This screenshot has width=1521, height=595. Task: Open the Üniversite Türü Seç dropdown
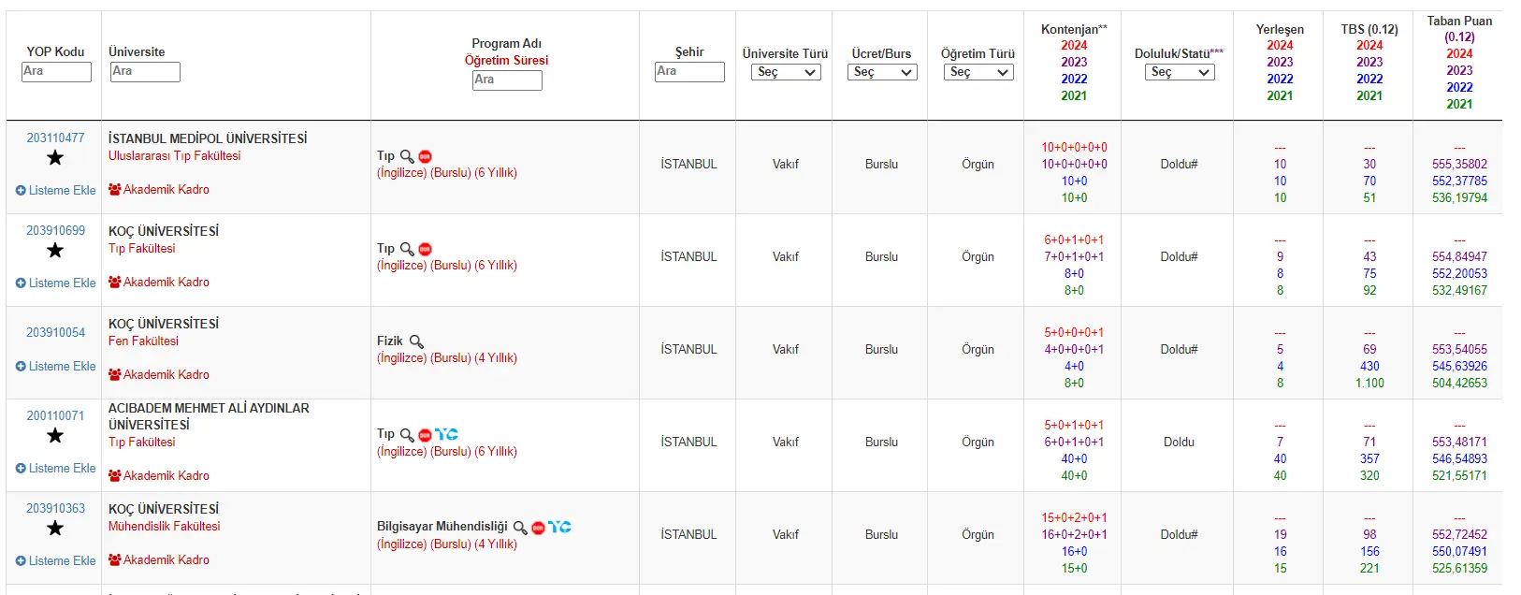786,72
